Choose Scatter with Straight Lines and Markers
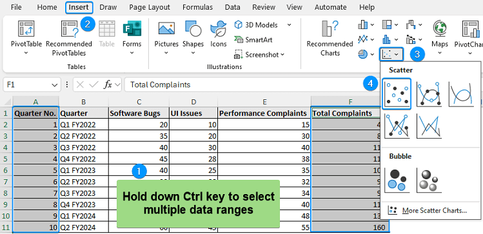483x234 pixels. click(397, 126)
